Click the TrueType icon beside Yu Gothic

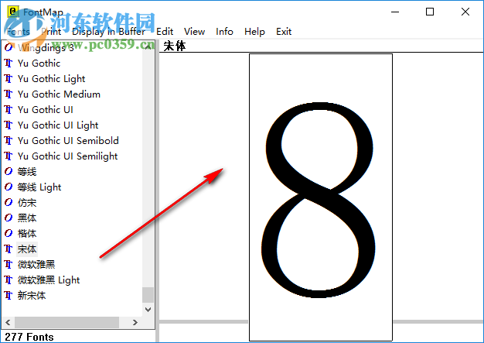pos(9,63)
